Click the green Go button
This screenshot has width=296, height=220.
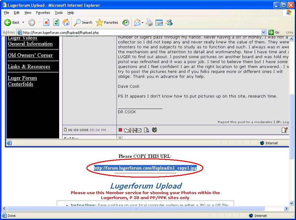coord(274,32)
